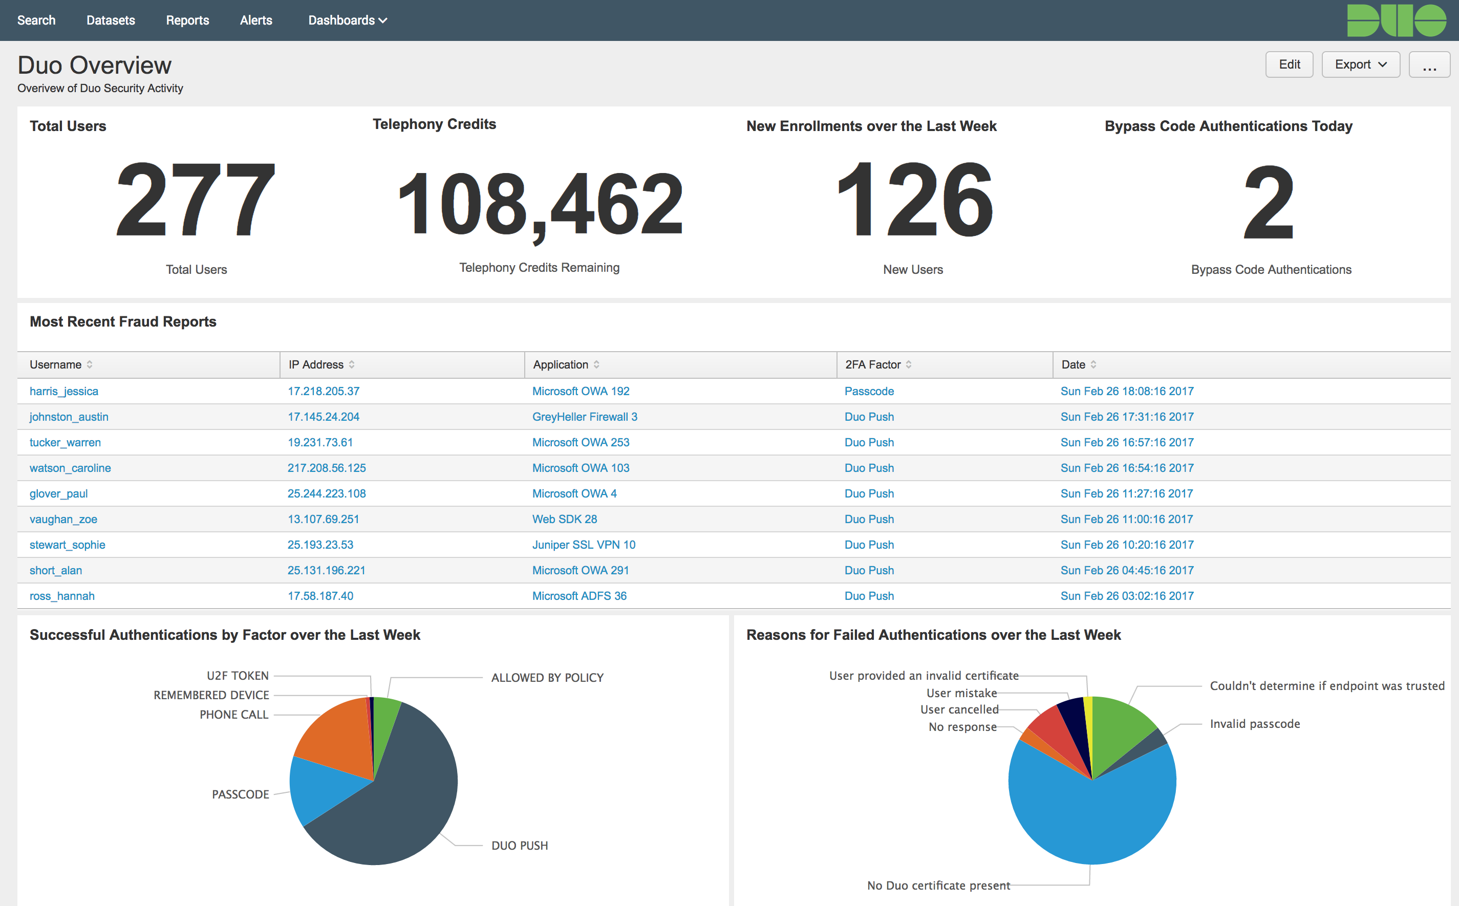The image size is (1459, 906).
Task: Open the date link for ross_hannah
Action: [1126, 596]
